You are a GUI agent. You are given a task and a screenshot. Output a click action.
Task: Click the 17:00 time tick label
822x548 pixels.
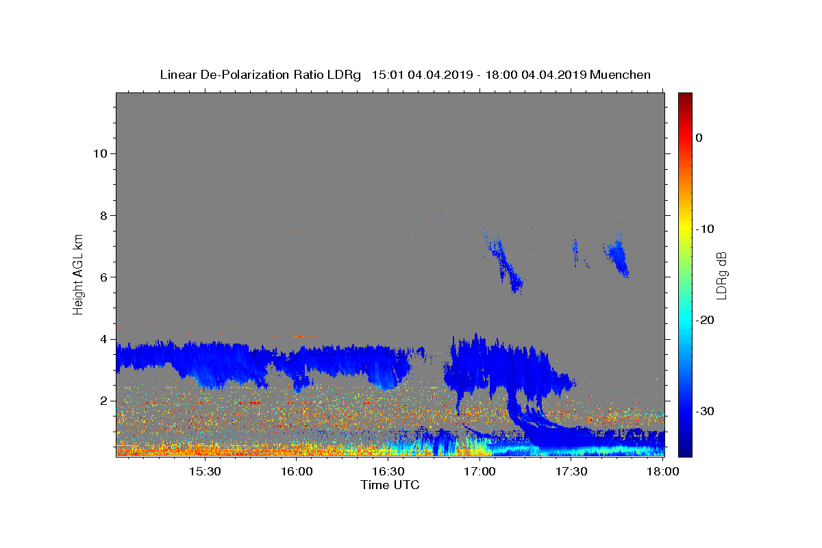click(480, 471)
